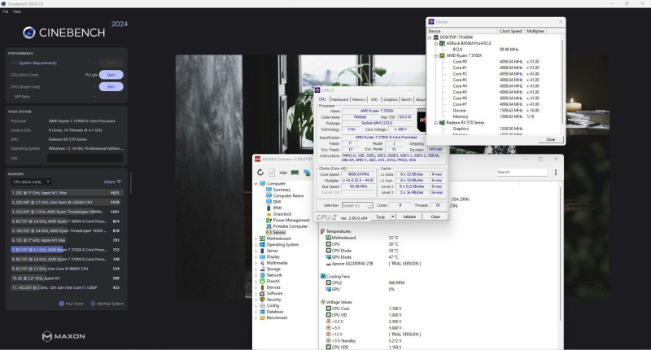Click the Clock Speed column header
This screenshot has width=651, height=350.
pyautogui.click(x=511, y=31)
